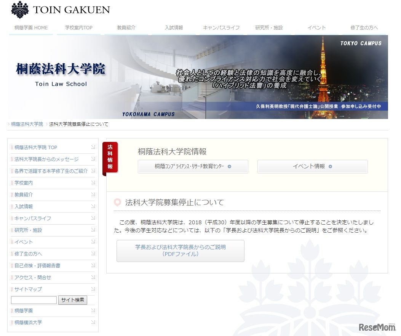
Task: Click inside the site search input field
Action: tap(34, 300)
